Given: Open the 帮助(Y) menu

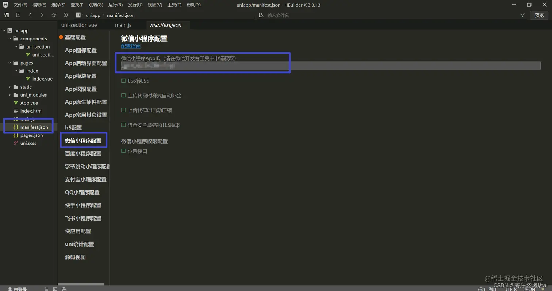Looking at the screenshot, I should pos(193,5).
